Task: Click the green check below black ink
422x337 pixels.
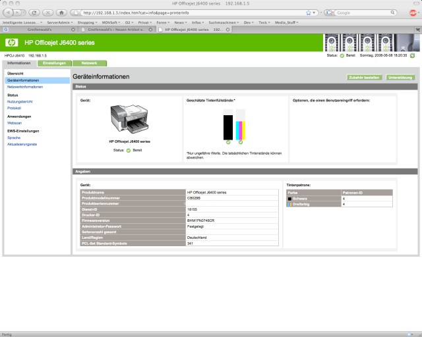Action: click(x=228, y=142)
